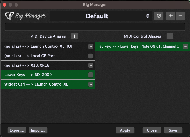Select the X18/XR18 device row

coord(48,65)
